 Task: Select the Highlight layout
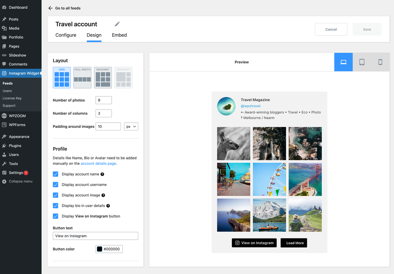tap(123, 77)
